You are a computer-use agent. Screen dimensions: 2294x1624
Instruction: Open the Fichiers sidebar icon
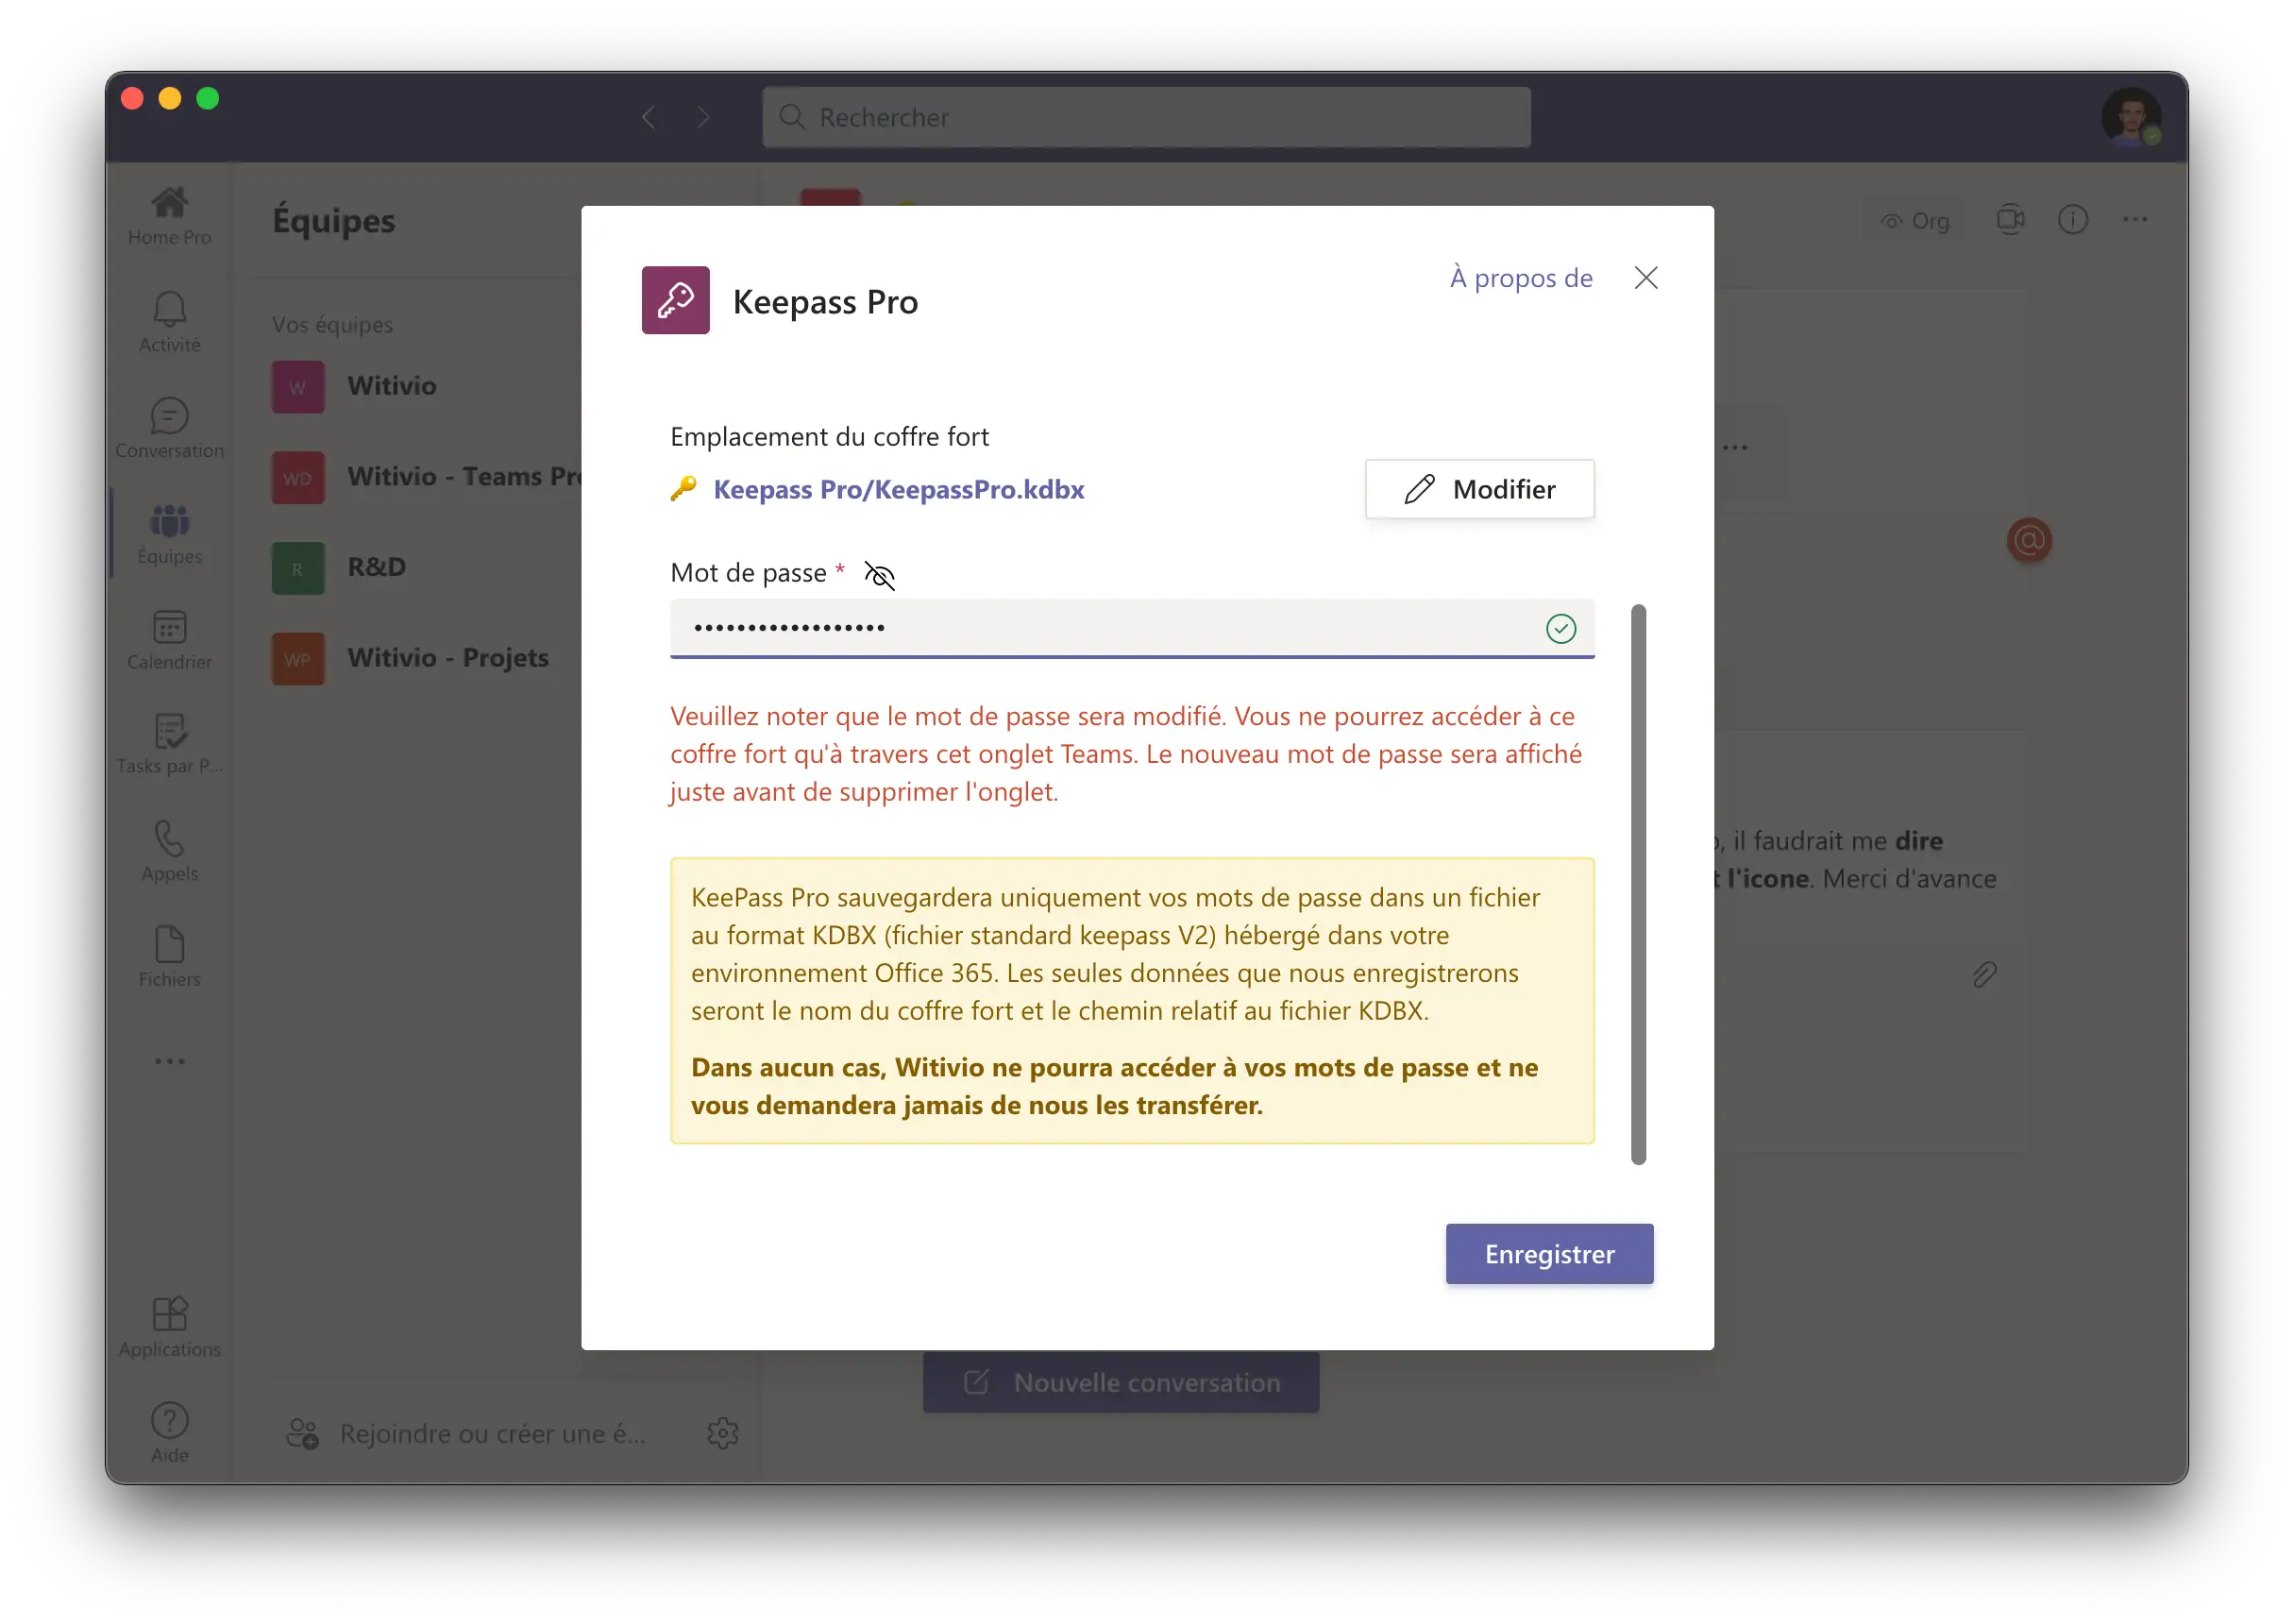[x=169, y=957]
